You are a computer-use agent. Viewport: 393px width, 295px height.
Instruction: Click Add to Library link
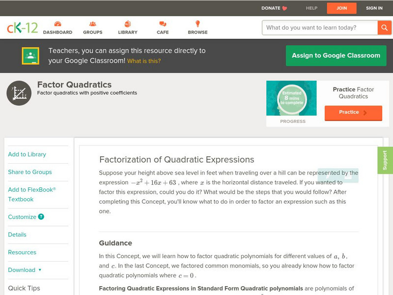27,154
